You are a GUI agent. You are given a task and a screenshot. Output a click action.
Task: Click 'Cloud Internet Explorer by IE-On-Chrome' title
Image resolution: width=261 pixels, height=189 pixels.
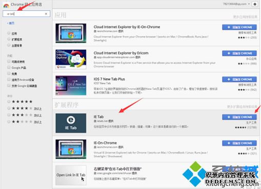coord(127,27)
